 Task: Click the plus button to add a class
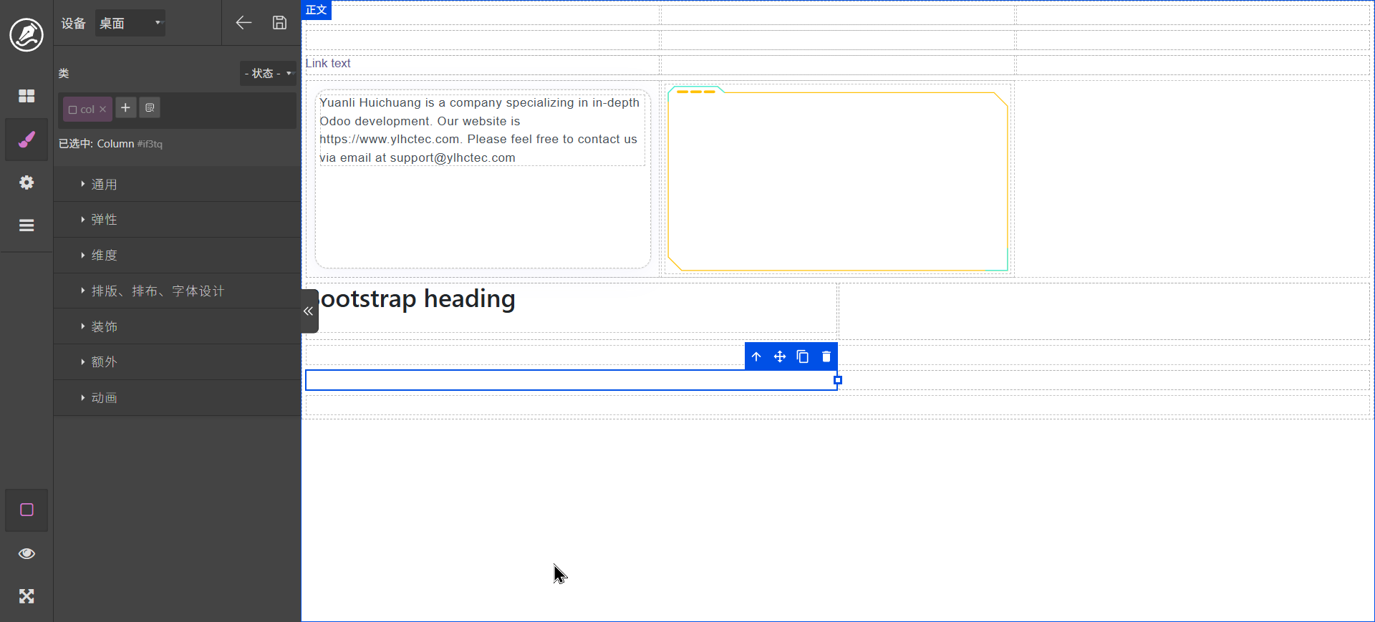coord(125,108)
